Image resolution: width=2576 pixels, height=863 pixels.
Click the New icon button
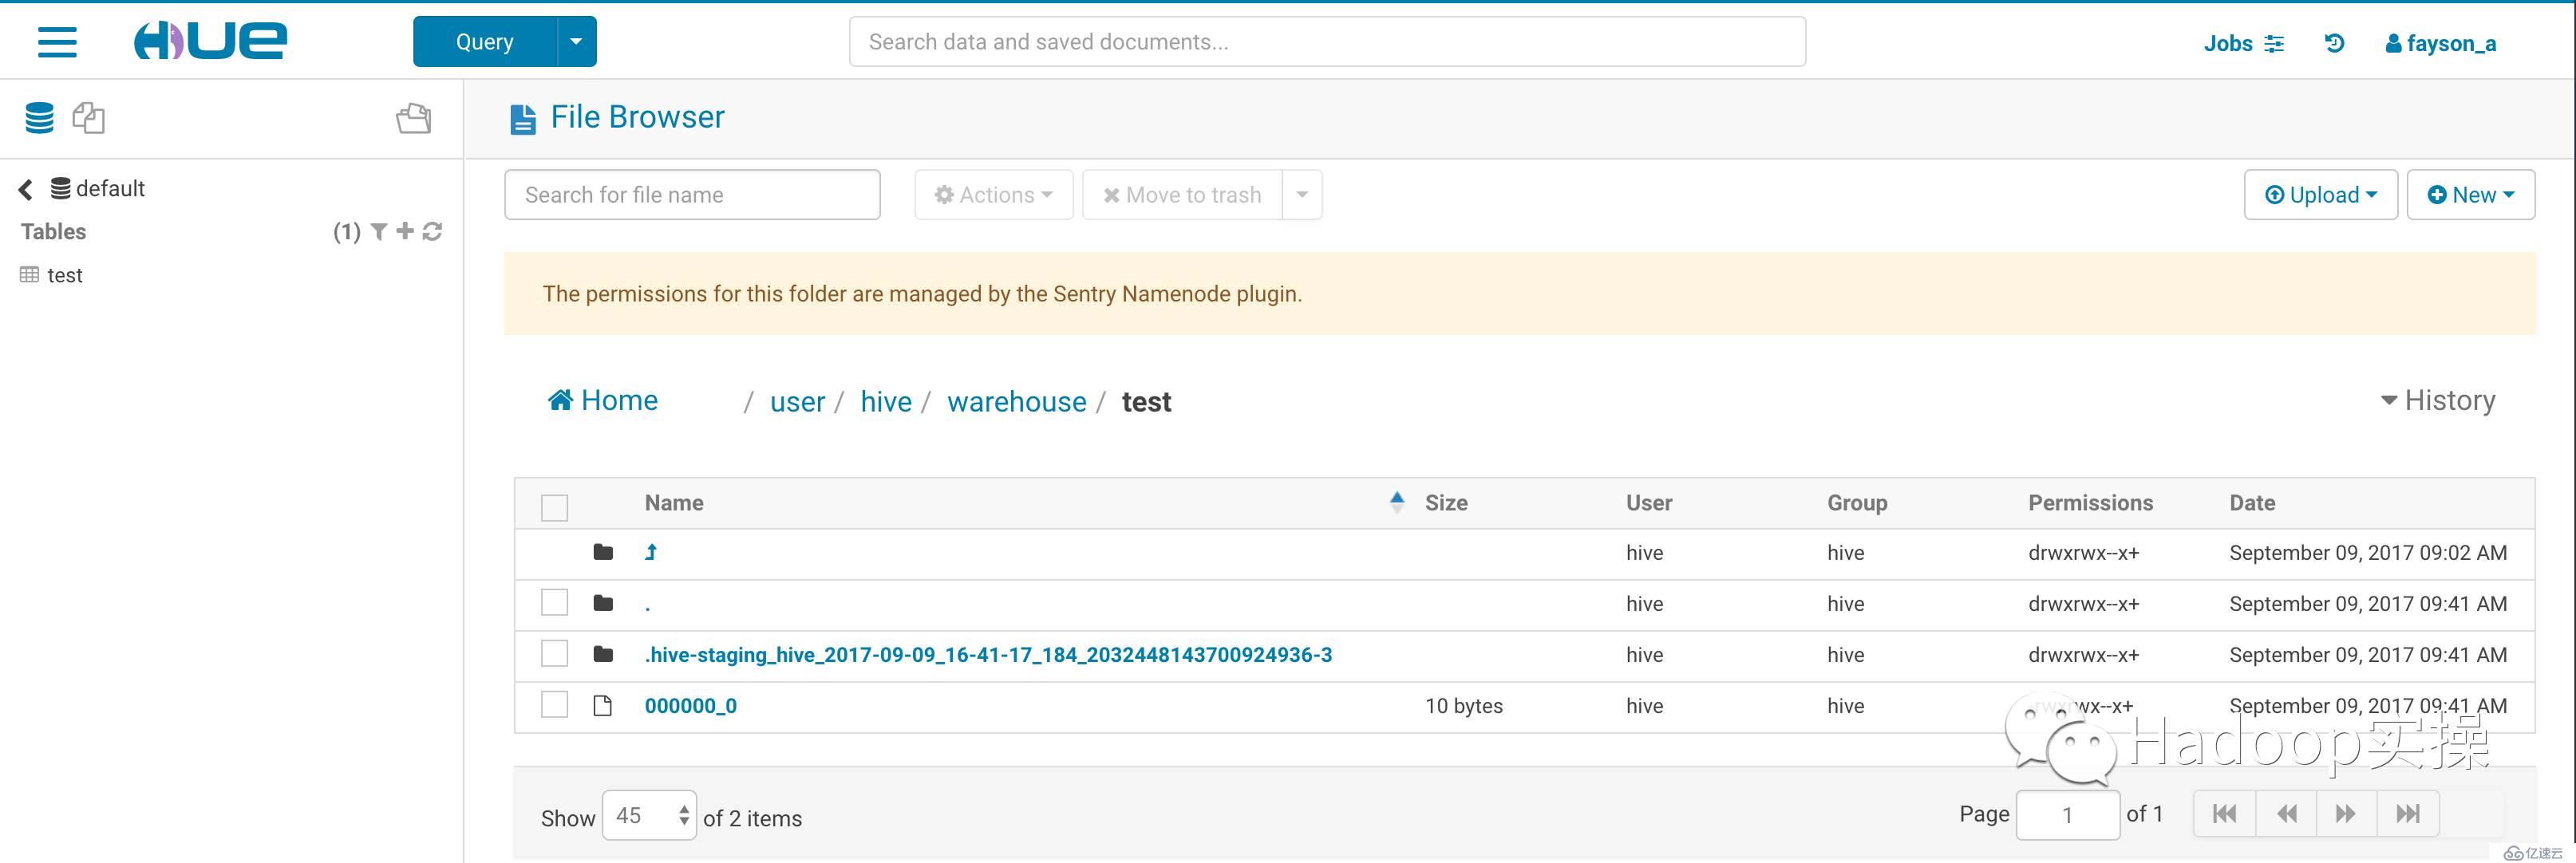click(2467, 195)
